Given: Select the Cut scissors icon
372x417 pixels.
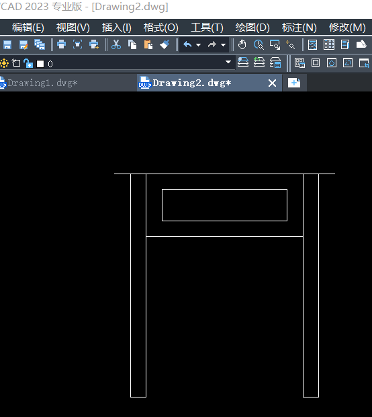Looking at the screenshot, I should pos(116,44).
